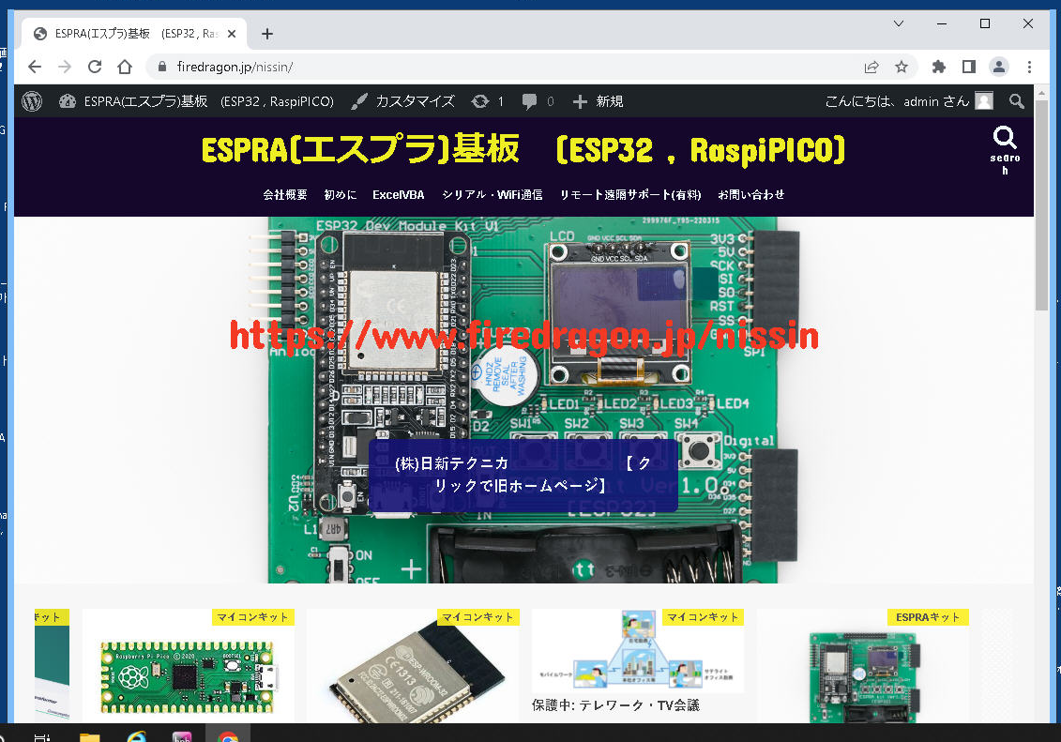View the 1 pending update
This screenshot has height=742, width=1061.
click(488, 101)
